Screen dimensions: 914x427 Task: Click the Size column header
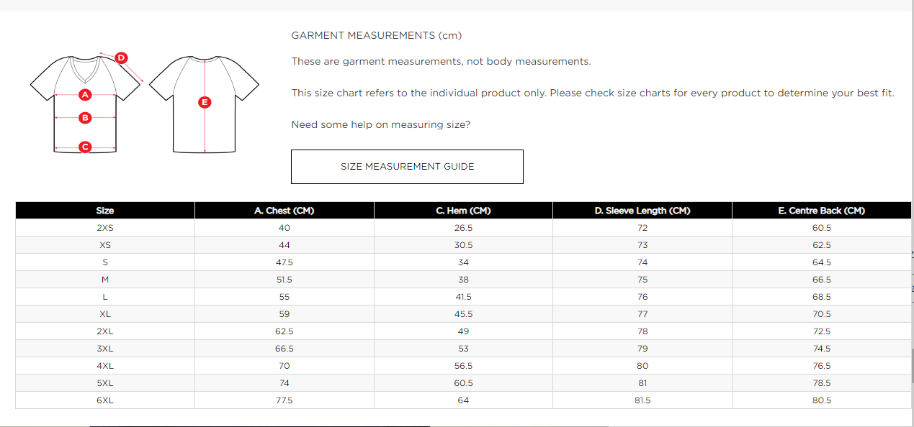click(105, 211)
